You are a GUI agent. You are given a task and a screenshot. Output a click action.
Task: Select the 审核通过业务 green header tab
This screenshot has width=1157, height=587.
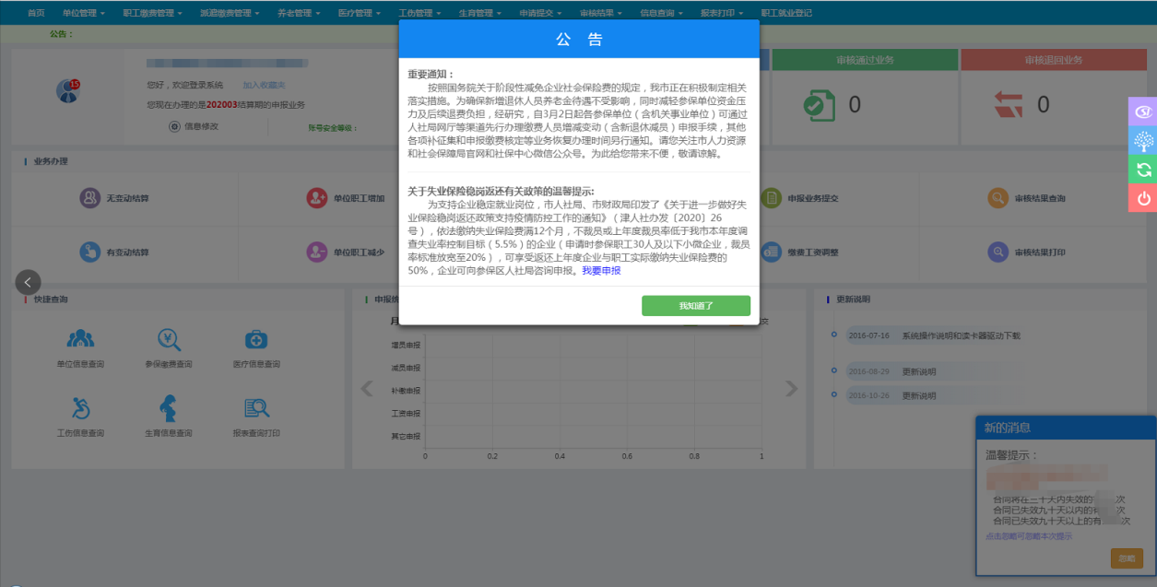[x=865, y=60]
